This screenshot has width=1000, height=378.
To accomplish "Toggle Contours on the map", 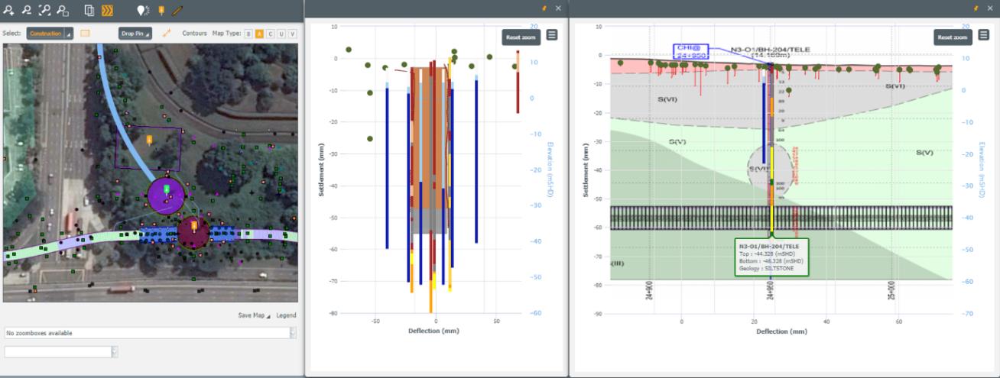I will tap(194, 34).
